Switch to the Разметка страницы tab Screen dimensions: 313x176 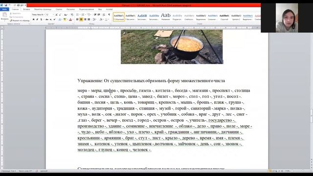(x=43, y=9)
